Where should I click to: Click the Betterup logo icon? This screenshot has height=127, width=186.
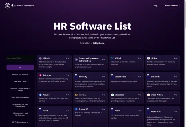tap(40, 75)
